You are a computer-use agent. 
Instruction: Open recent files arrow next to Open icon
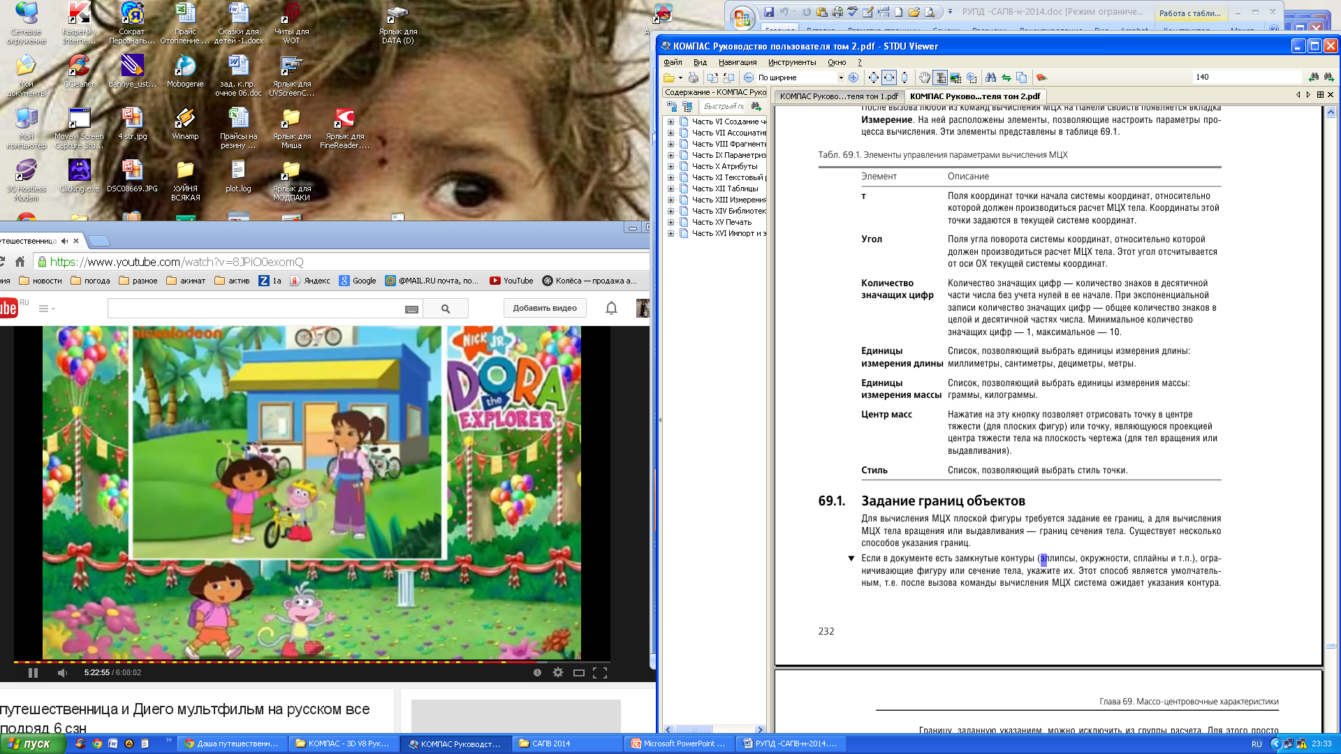(680, 77)
